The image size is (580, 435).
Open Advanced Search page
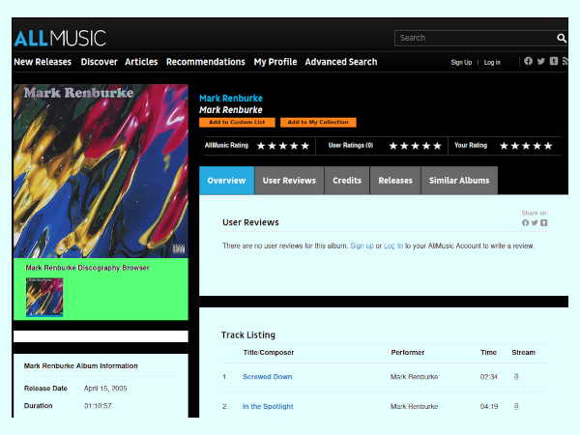pyautogui.click(x=341, y=62)
